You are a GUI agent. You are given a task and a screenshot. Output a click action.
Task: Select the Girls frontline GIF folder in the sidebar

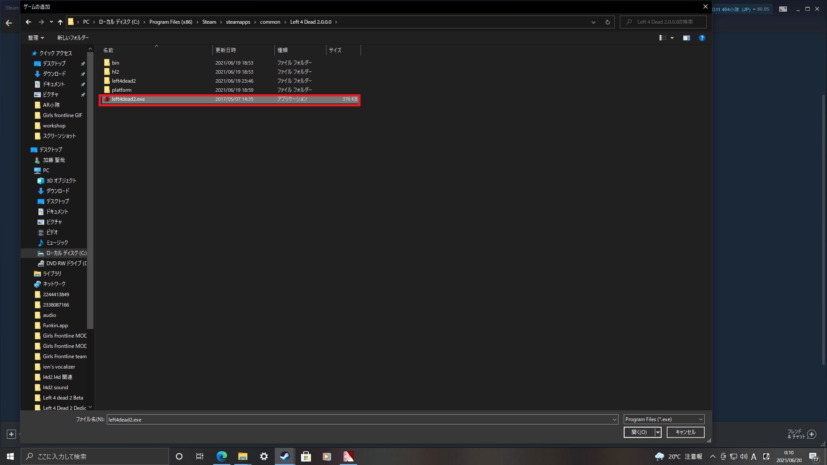click(x=62, y=115)
